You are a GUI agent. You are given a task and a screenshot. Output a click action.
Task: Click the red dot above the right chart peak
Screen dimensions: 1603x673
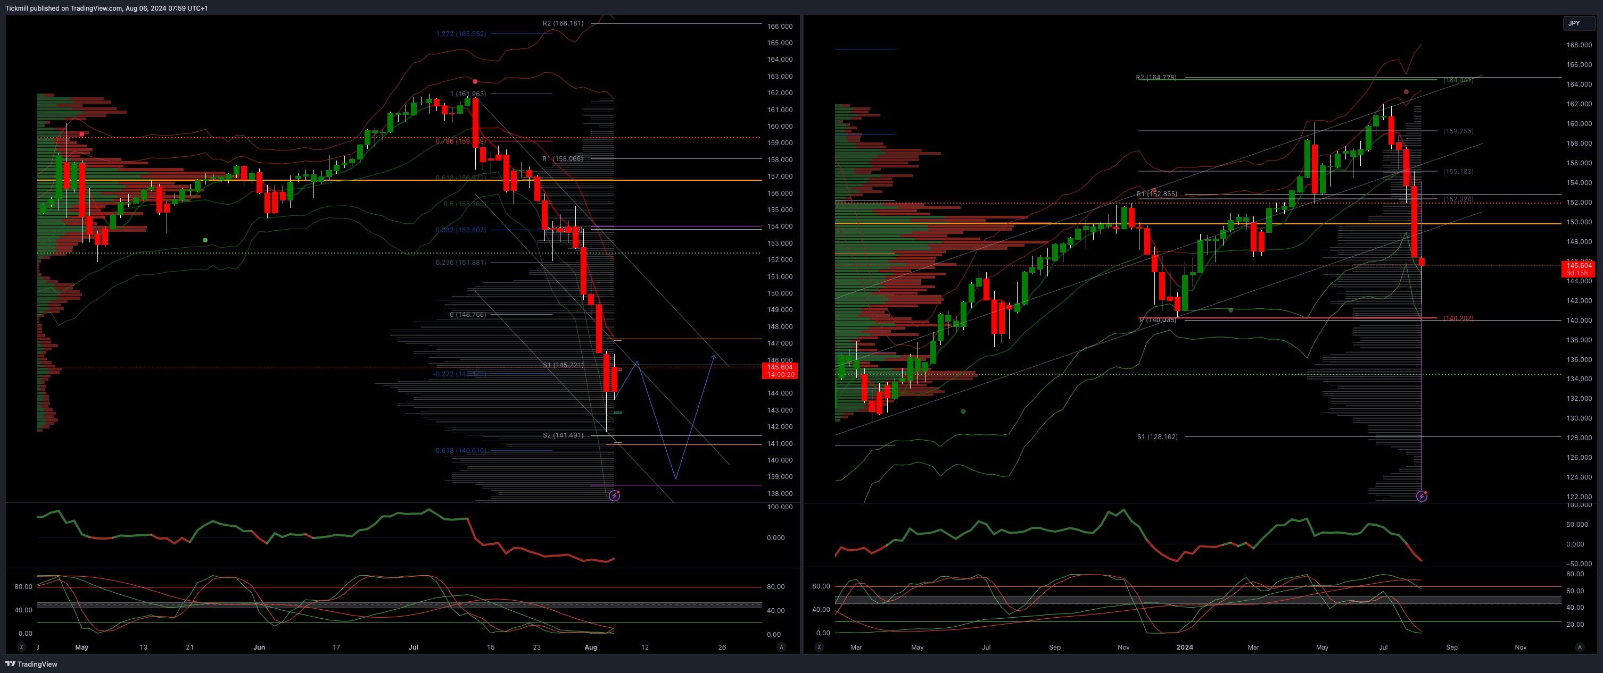click(1406, 92)
